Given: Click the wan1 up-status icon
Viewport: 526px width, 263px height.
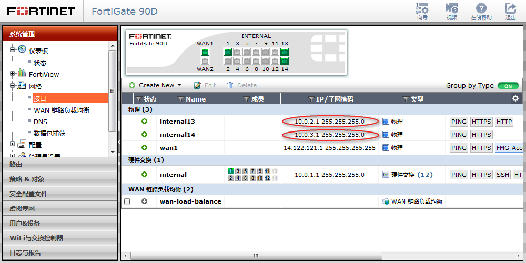Looking at the screenshot, I should tap(144, 148).
